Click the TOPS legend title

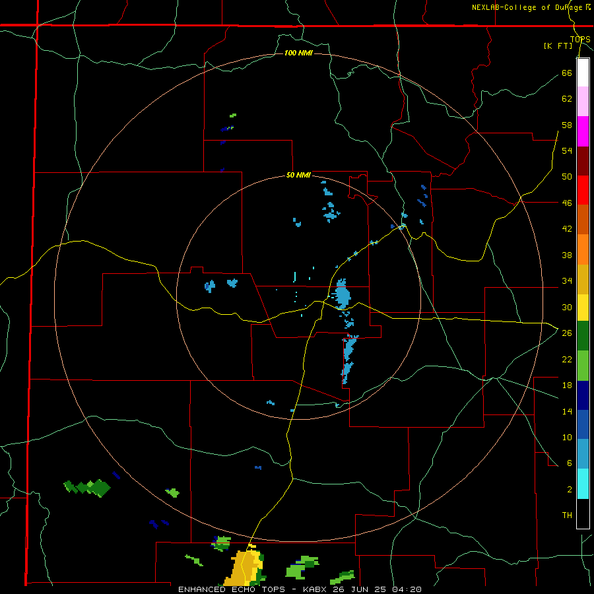point(580,40)
